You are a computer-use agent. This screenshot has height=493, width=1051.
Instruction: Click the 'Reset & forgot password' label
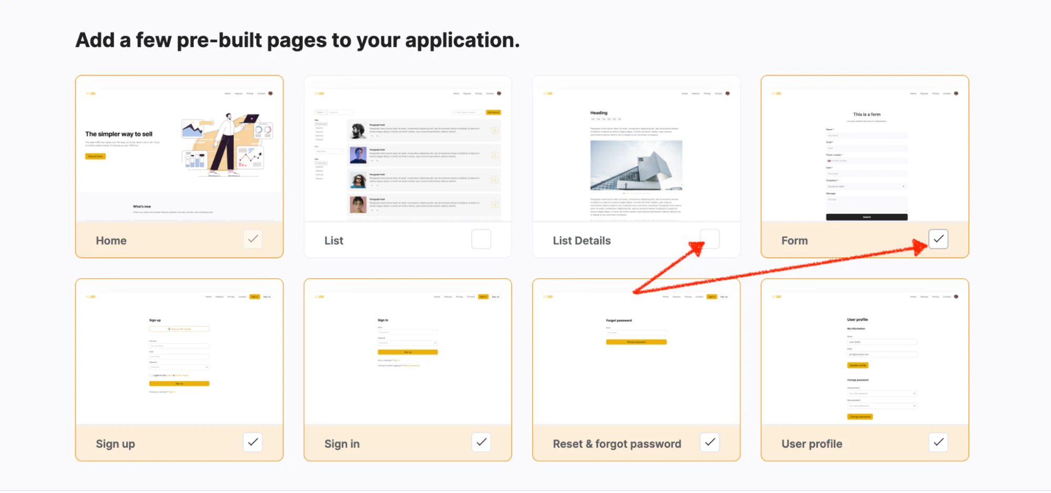(617, 444)
